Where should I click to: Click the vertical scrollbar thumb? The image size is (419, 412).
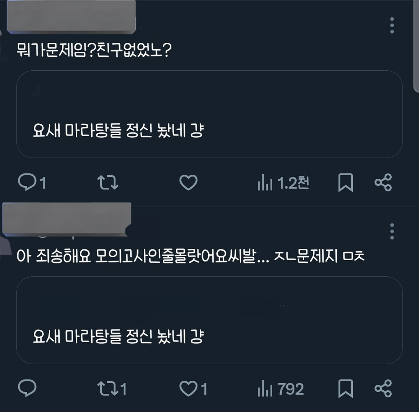click(x=416, y=46)
